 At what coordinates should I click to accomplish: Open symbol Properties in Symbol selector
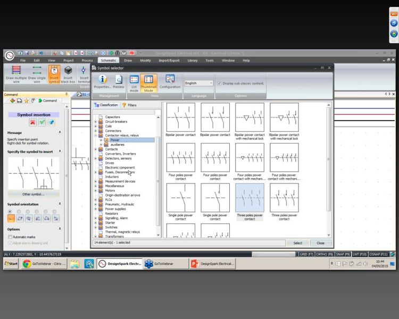(102, 82)
